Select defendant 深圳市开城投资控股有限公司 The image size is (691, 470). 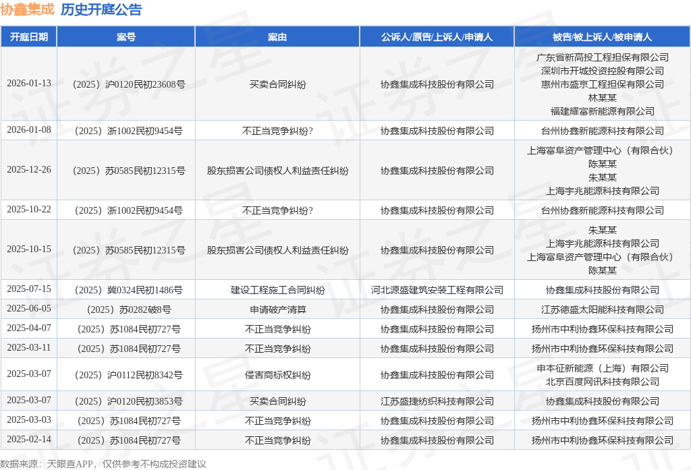(603, 71)
